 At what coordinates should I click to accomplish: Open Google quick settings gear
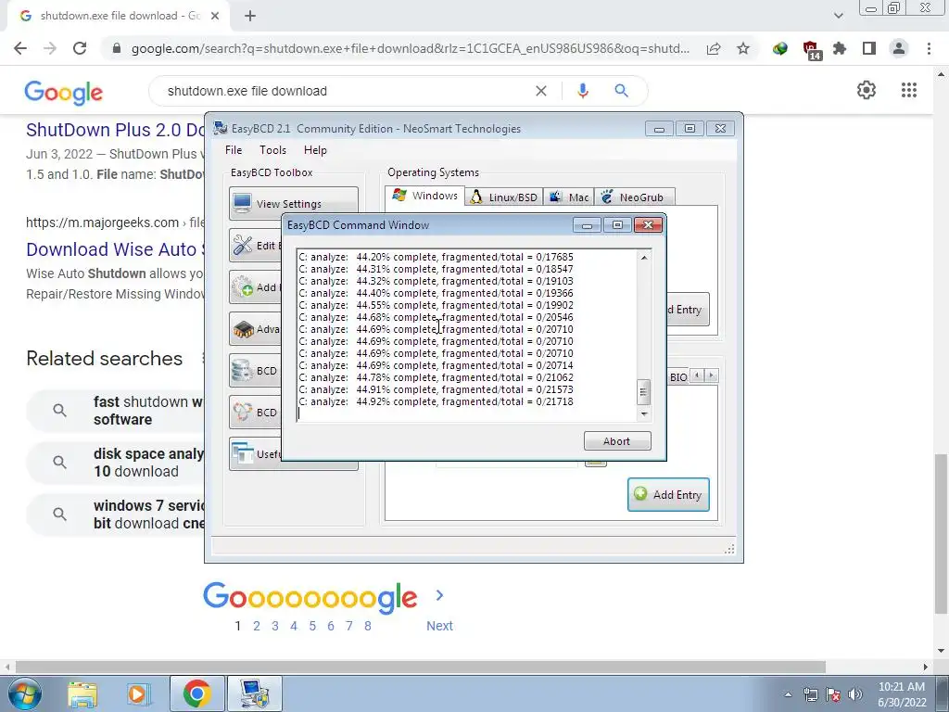pos(867,90)
